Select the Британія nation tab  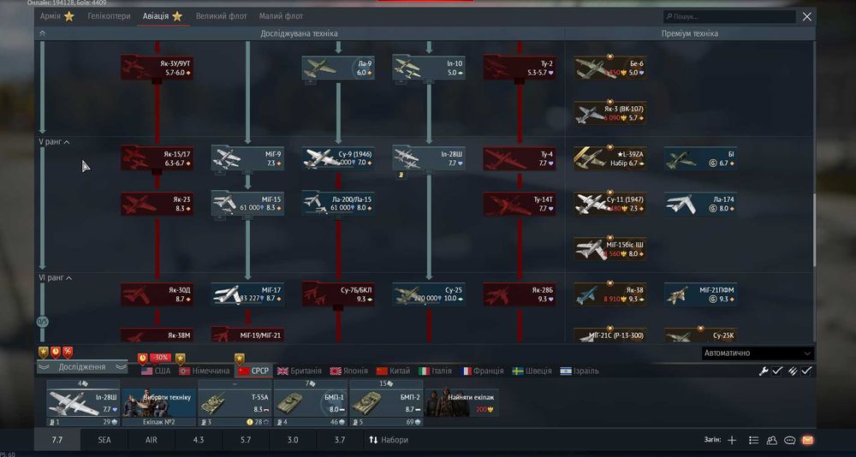[x=299, y=371]
